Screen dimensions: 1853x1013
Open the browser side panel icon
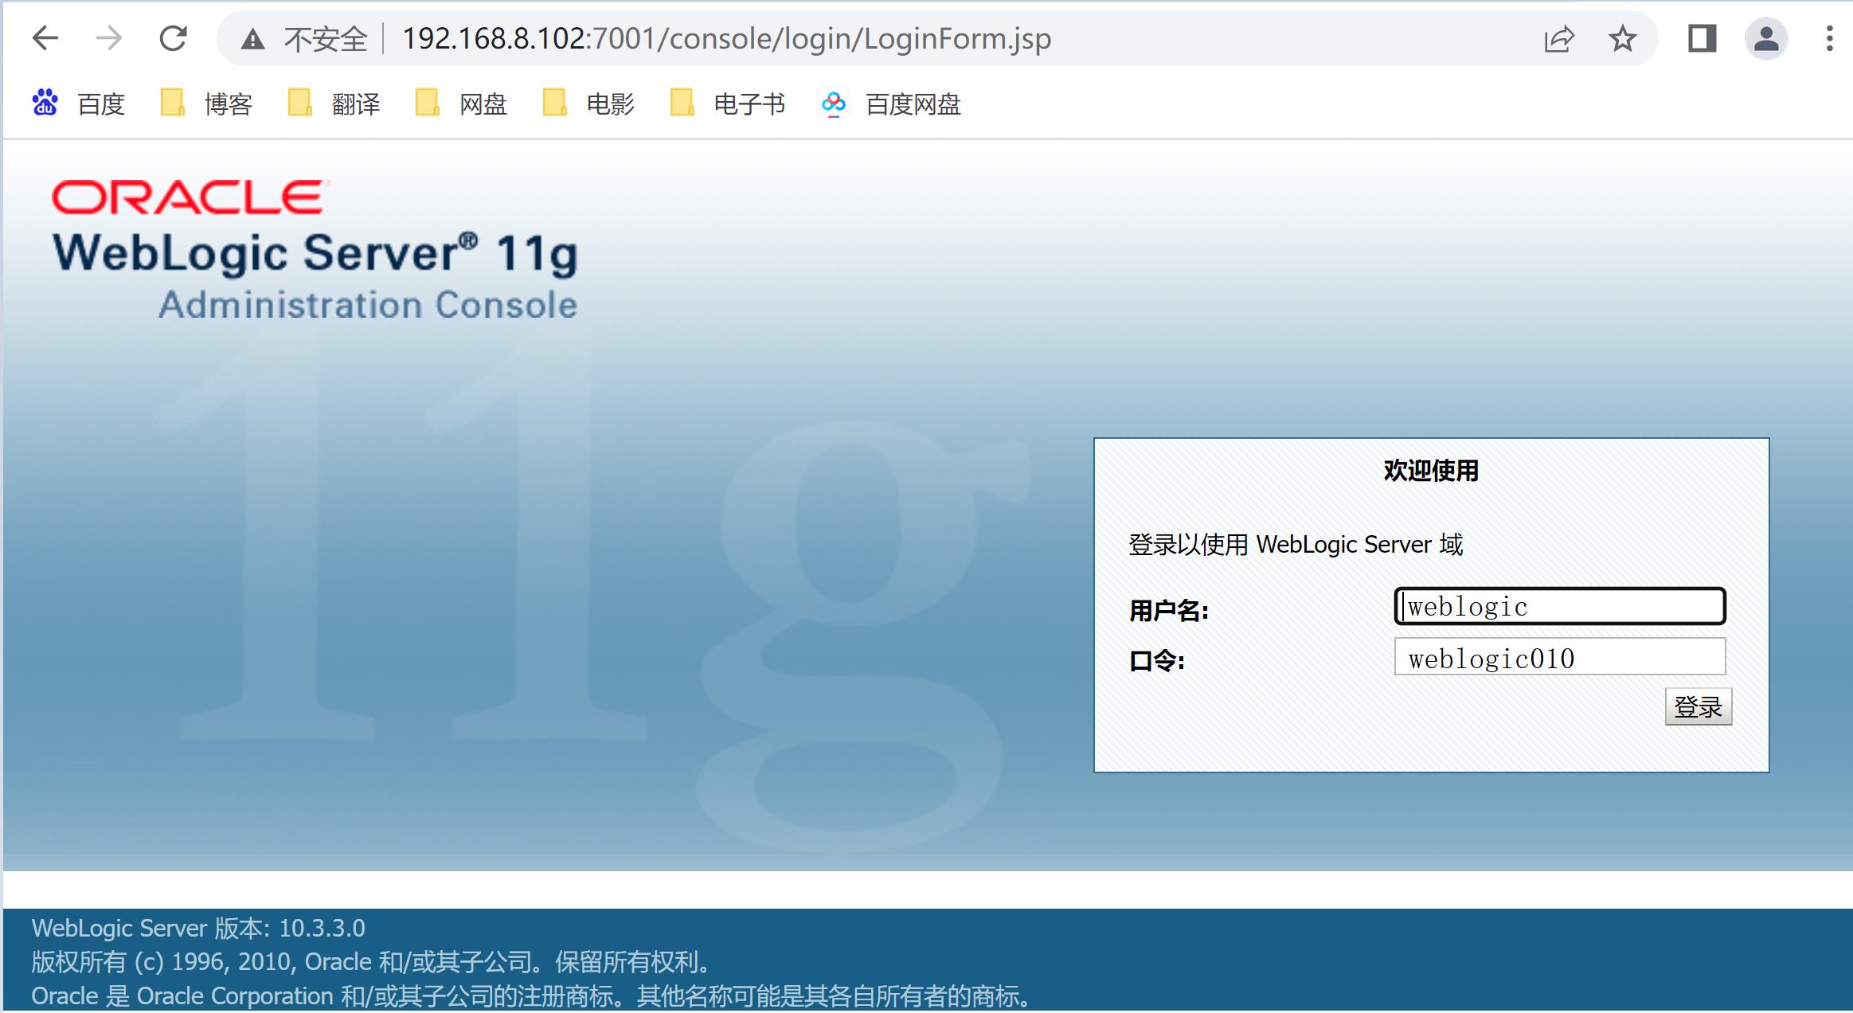1702,38
